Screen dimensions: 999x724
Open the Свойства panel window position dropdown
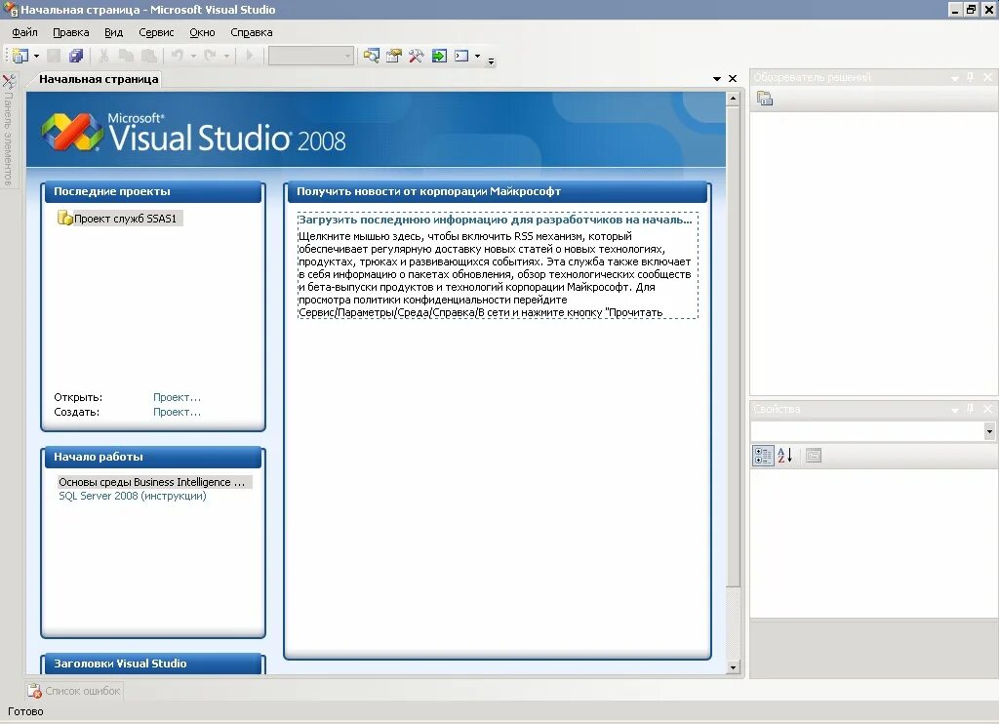click(954, 410)
